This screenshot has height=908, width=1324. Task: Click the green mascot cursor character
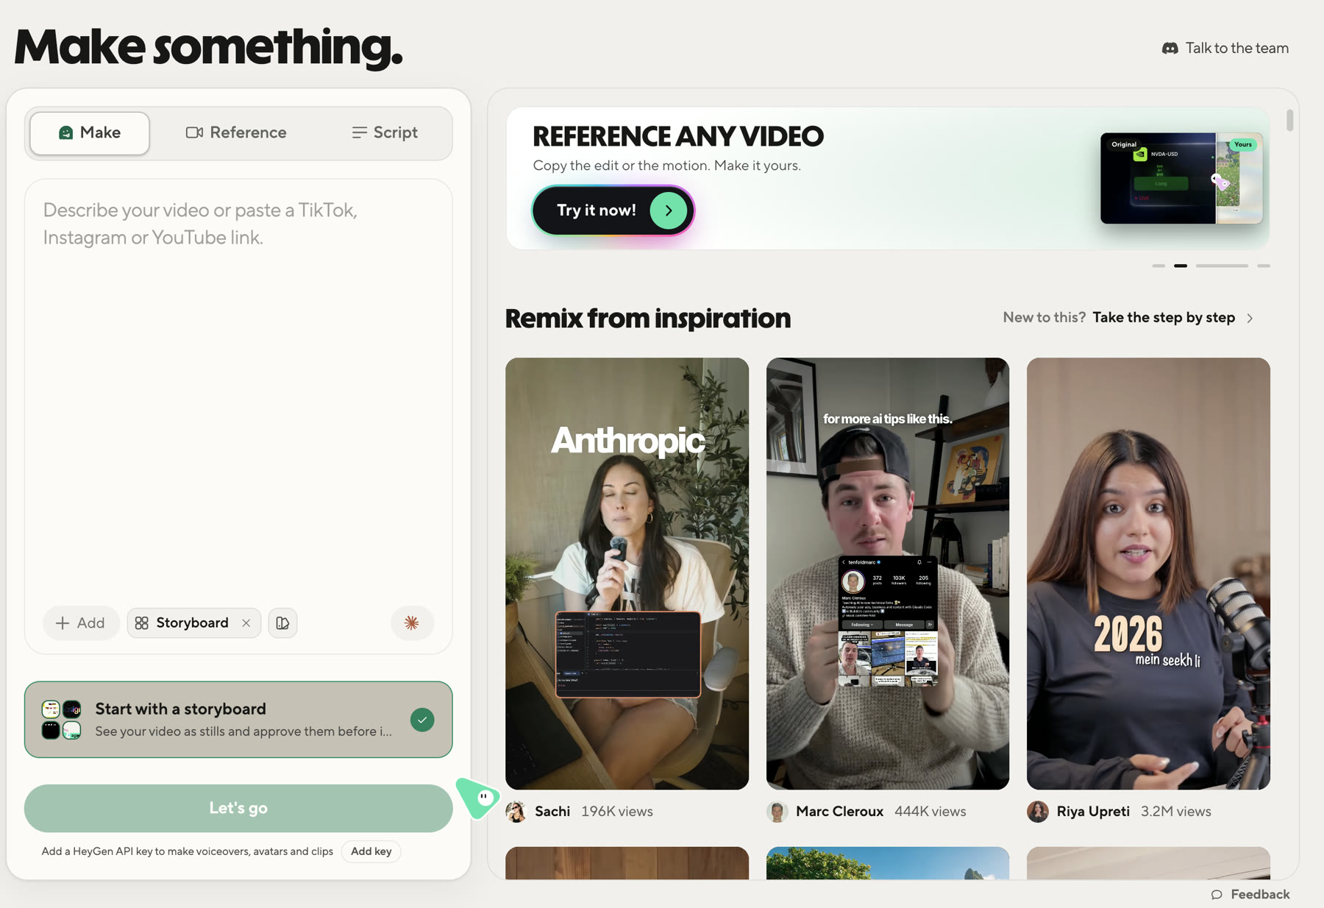478,797
